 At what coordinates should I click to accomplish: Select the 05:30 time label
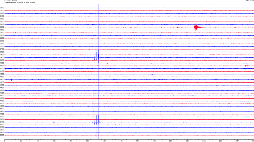2,38
